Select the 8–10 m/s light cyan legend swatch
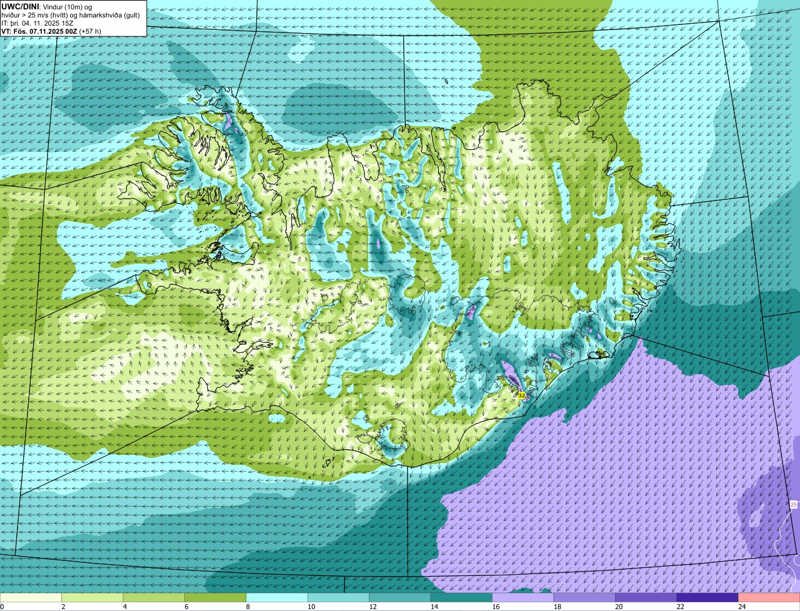 [277, 597]
